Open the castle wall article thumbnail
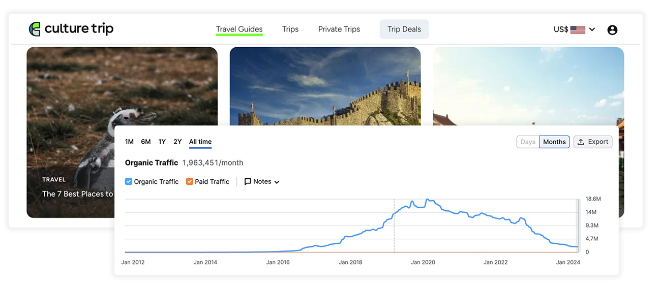The width and height of the screenshot is (661, 290). click(x=325, y=86)
